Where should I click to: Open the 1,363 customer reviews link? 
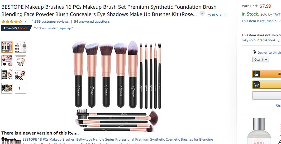pyautogui.click(x=50, y=22)
